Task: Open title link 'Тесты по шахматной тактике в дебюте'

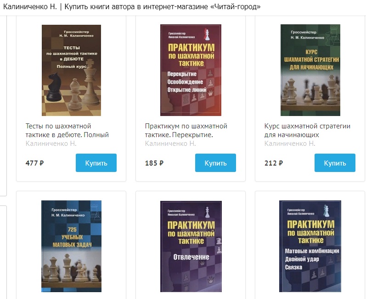Action: pyautogui.click(x=67, y=131)
